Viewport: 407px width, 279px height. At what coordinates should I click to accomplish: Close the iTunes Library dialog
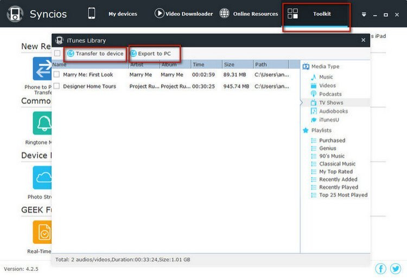point(363,40)
